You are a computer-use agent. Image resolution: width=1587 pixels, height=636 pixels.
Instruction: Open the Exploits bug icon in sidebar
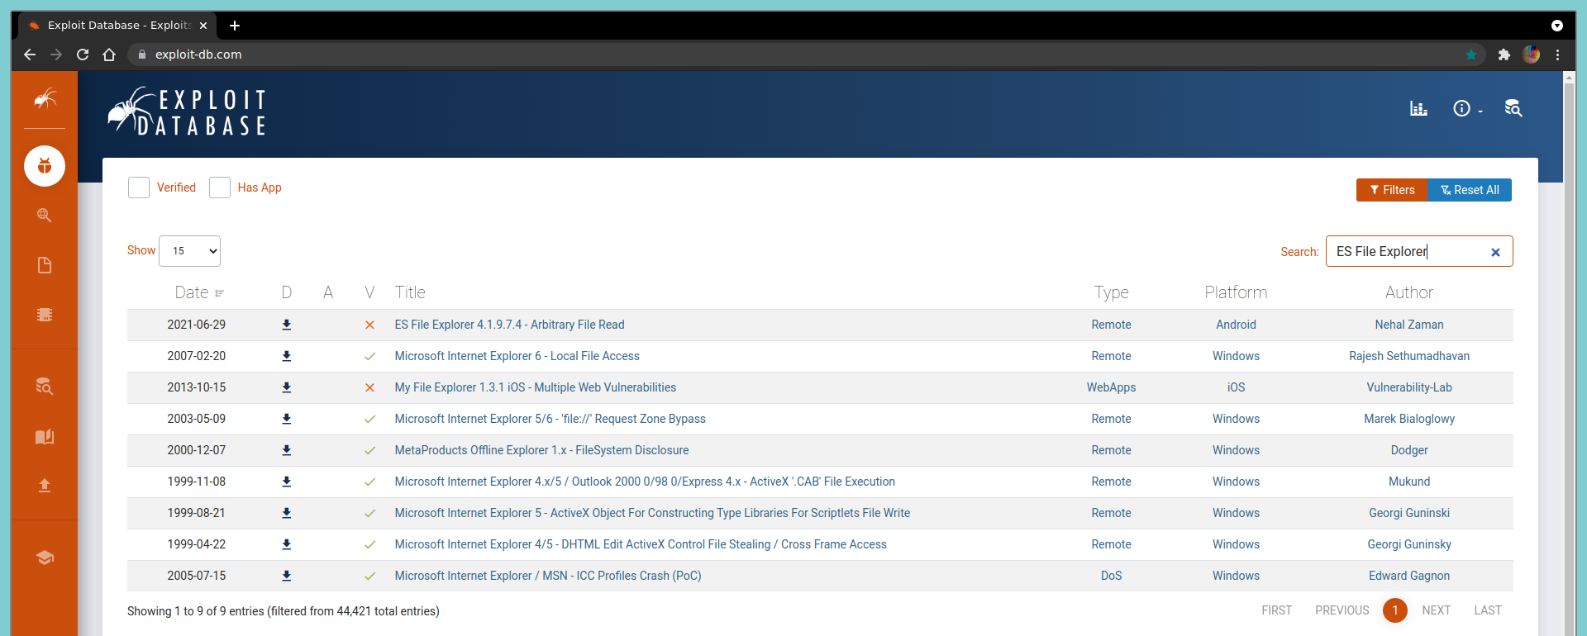point(45,166)
